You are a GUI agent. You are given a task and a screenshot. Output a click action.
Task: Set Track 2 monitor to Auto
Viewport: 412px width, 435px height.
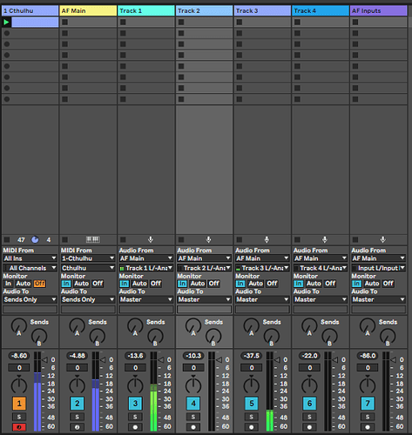[198, 284]
